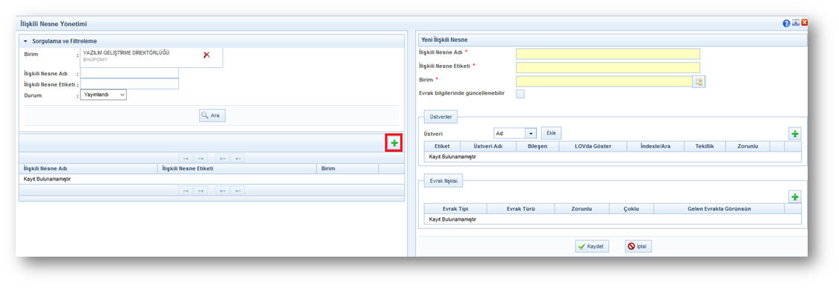
Task: Click the Kaydet save button
Action: pyautogui.click(x=592, y=246)
